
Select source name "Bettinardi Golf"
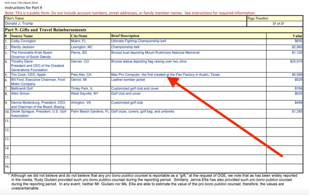click(x=22, y=88)
